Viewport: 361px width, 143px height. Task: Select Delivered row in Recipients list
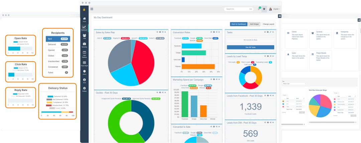click(56, 44)
